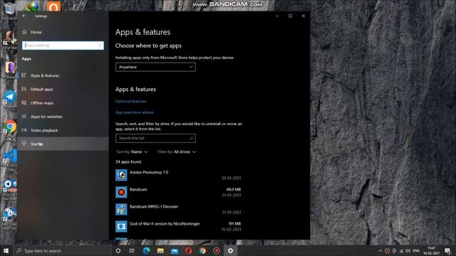This screenshot has width=456, height=256.
Task: Open the Home page in Settings
Action: coord(32,32)
